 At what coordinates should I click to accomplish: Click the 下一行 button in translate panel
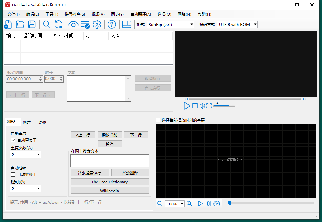[136, 135]
